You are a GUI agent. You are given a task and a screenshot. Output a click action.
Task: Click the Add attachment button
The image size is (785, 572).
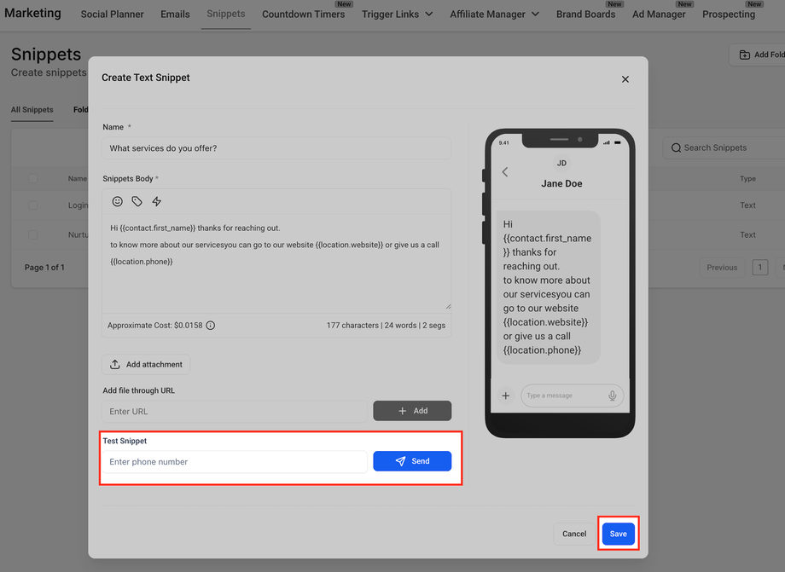(x=146, y=365)
